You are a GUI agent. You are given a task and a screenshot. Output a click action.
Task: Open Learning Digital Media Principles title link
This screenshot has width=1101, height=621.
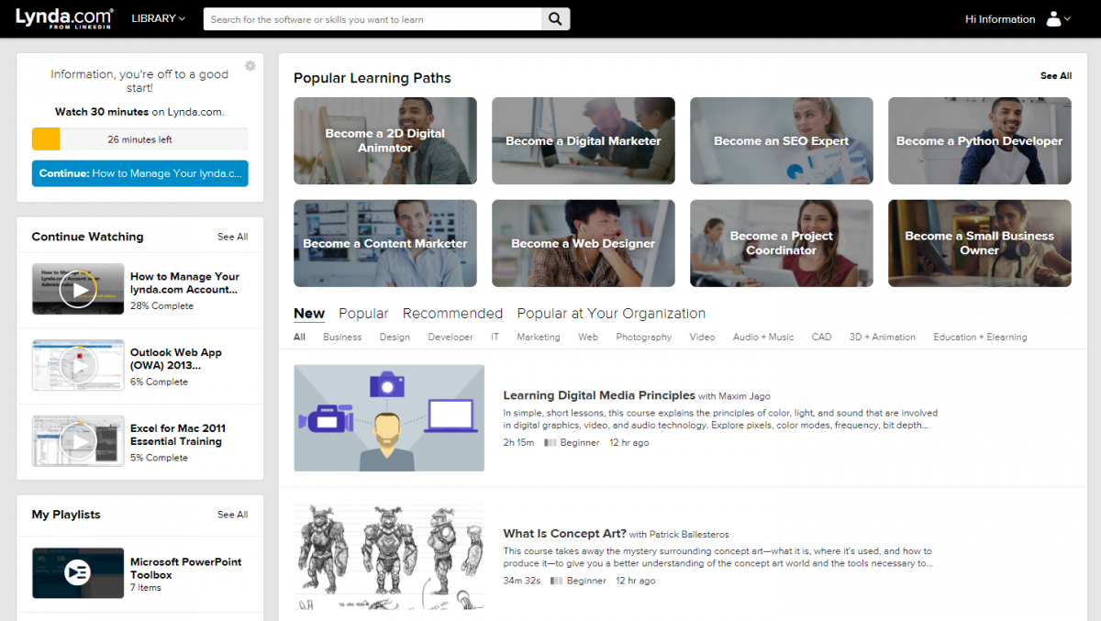coord(599,395)
